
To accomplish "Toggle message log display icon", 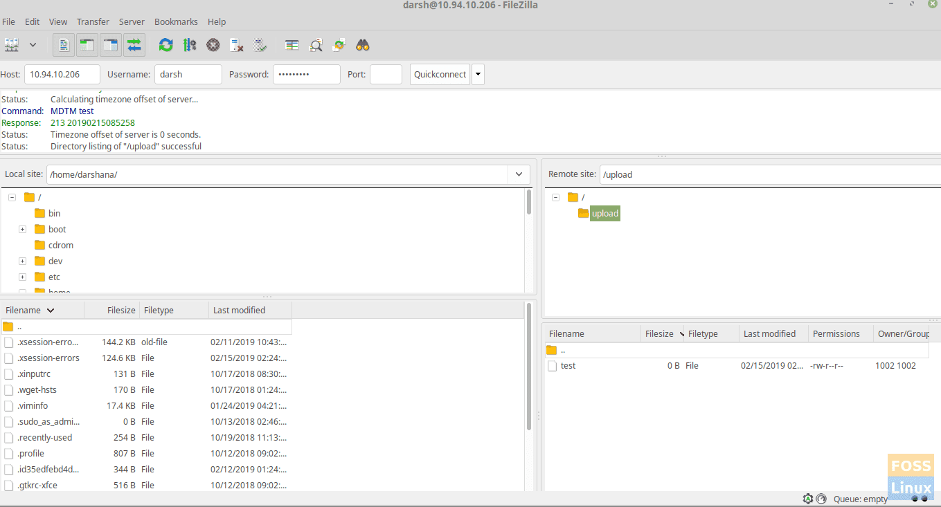I will 64,45.
